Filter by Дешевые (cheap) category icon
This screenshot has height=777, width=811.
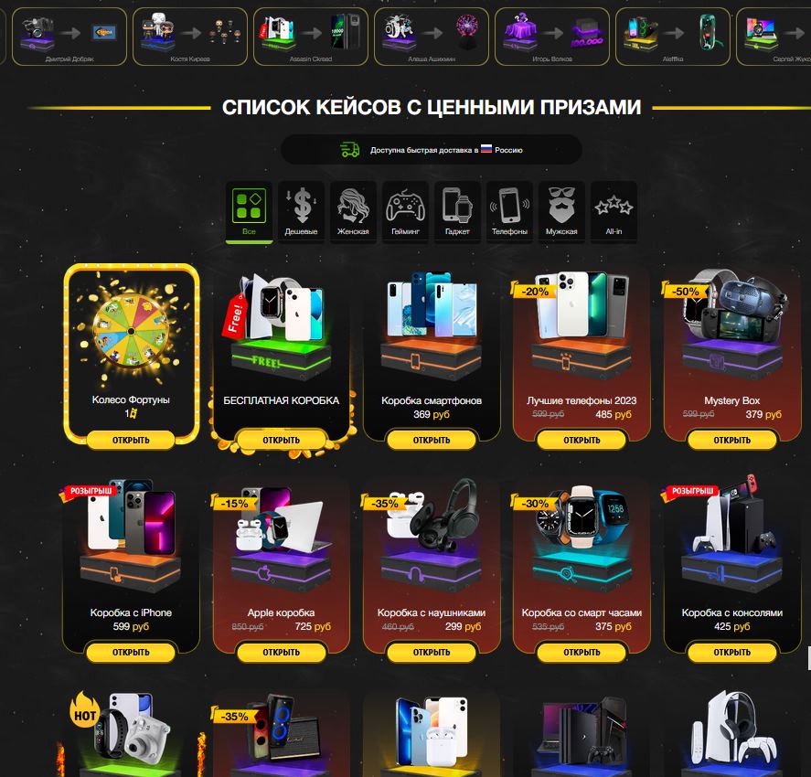point(301,206)
